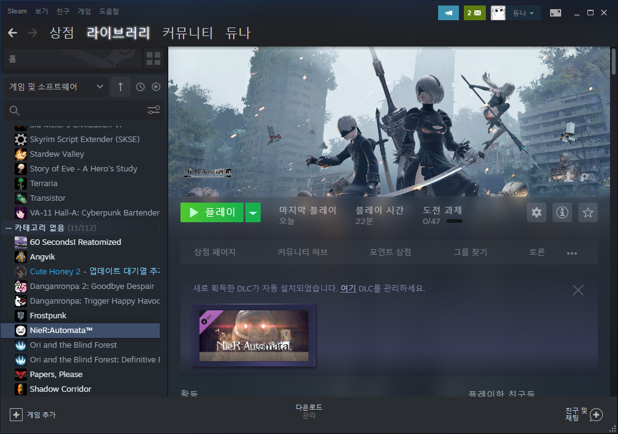Click the Stardew Valley game icon
618x434 pixels.
tap(20, 154)
